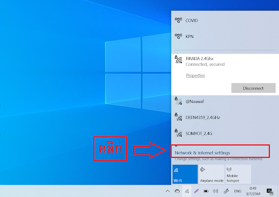Disconnect from the TIRADA 2.4Ghz network

pos(253,88)
